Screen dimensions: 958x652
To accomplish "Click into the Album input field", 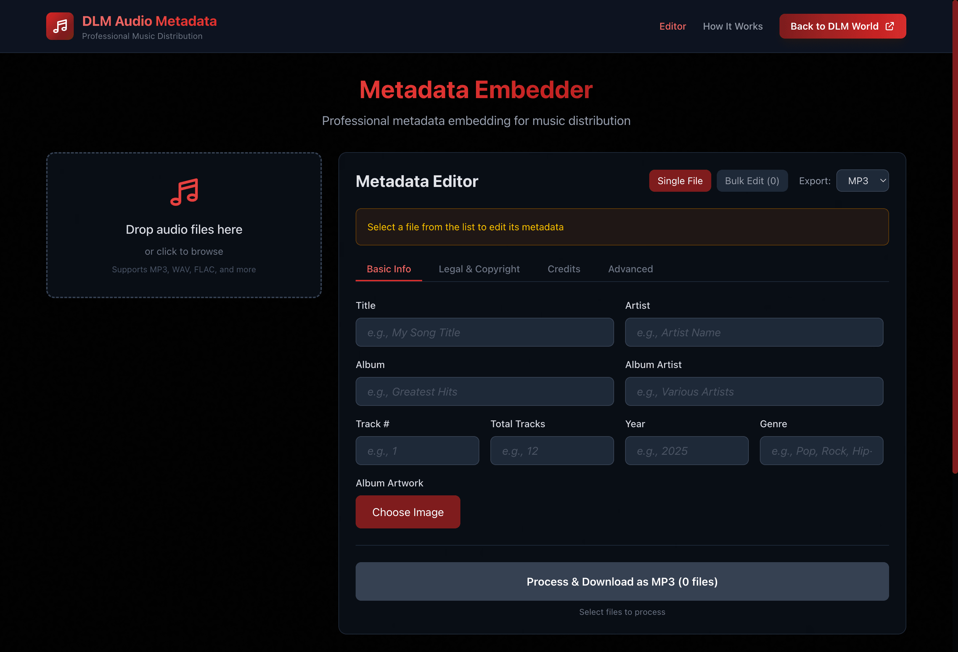I will coord(485,392).
